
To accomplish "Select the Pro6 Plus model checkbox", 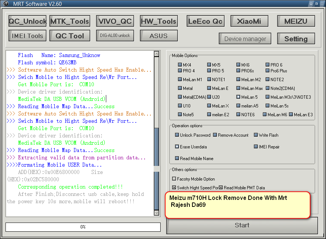I will [268, 71].
